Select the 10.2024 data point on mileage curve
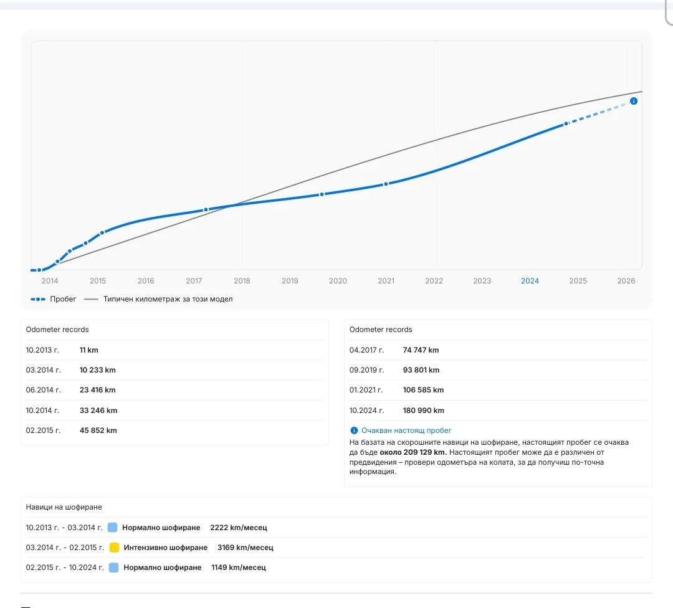The width and height of the screenshot is (673, 608). pyautogui.click(x=566, y=124)
